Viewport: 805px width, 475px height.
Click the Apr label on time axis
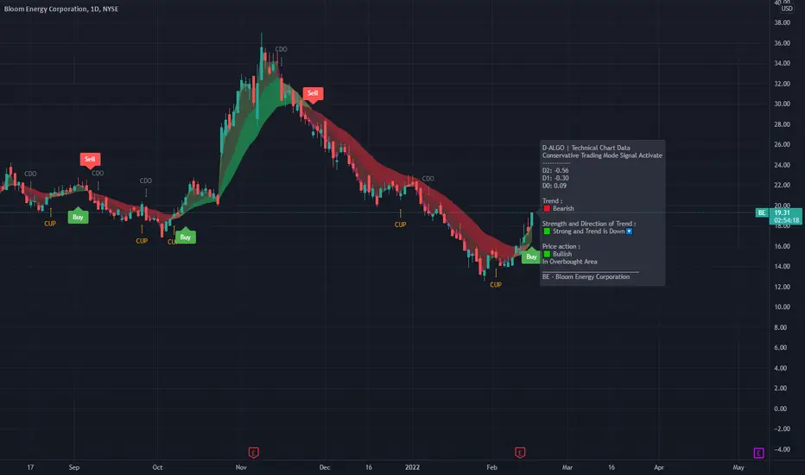pyautogui.click(x=659, y=467)
